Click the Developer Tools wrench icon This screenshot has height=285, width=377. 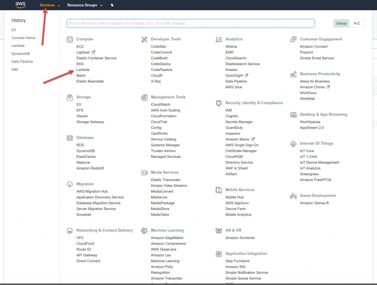pyautogui.click(x=144, y=39)
